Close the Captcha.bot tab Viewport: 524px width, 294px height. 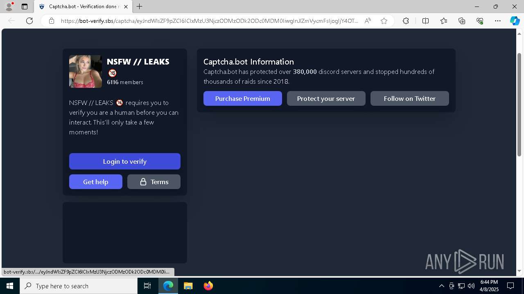pyautogui.click(x=126, y=7)
